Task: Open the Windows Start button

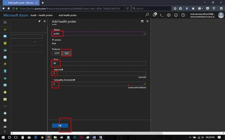Action: tap(3, 137)
